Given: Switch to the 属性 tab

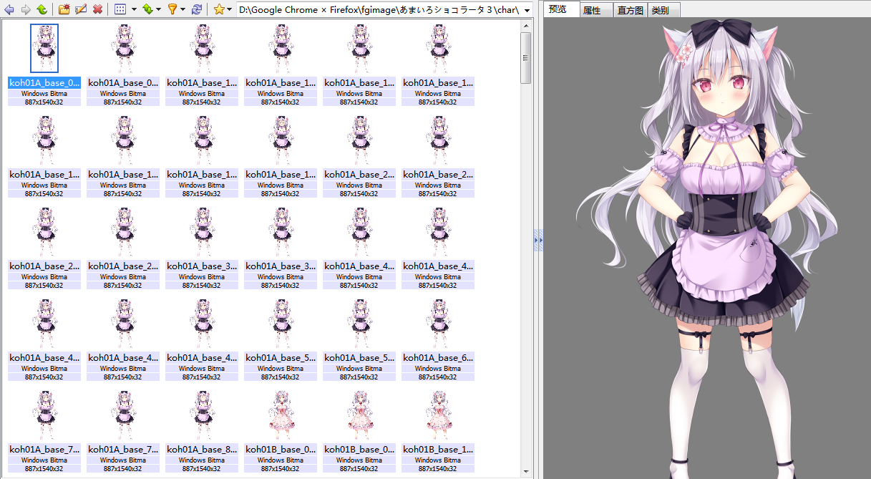Looking at the screenshot, I should (x=596, y=11).
